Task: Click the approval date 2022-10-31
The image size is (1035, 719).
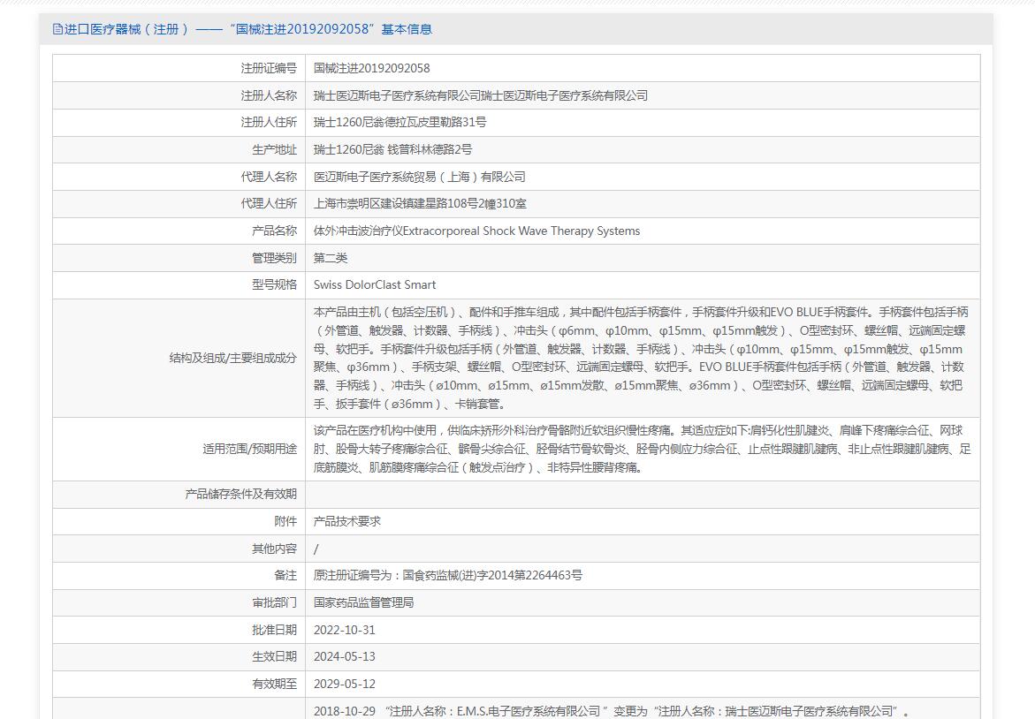Action: 344,630
